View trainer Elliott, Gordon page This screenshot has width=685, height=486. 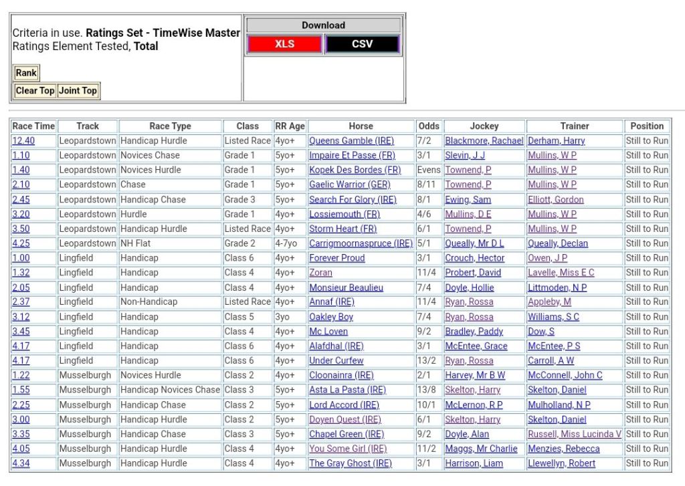click(x=555, y=199)
